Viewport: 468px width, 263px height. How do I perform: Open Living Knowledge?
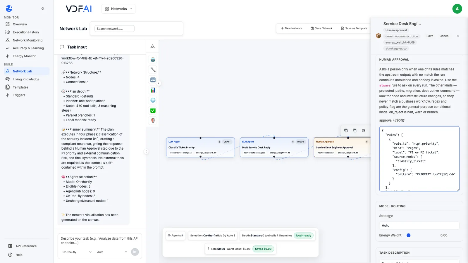26,79
